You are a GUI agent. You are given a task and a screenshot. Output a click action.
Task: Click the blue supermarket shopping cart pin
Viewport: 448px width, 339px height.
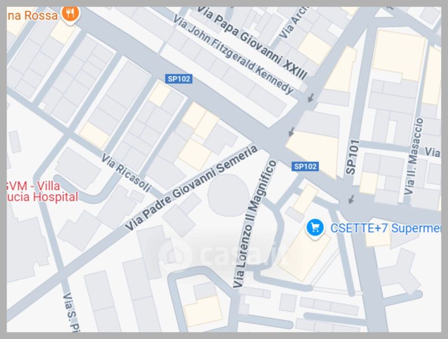(x=315, y=228)
